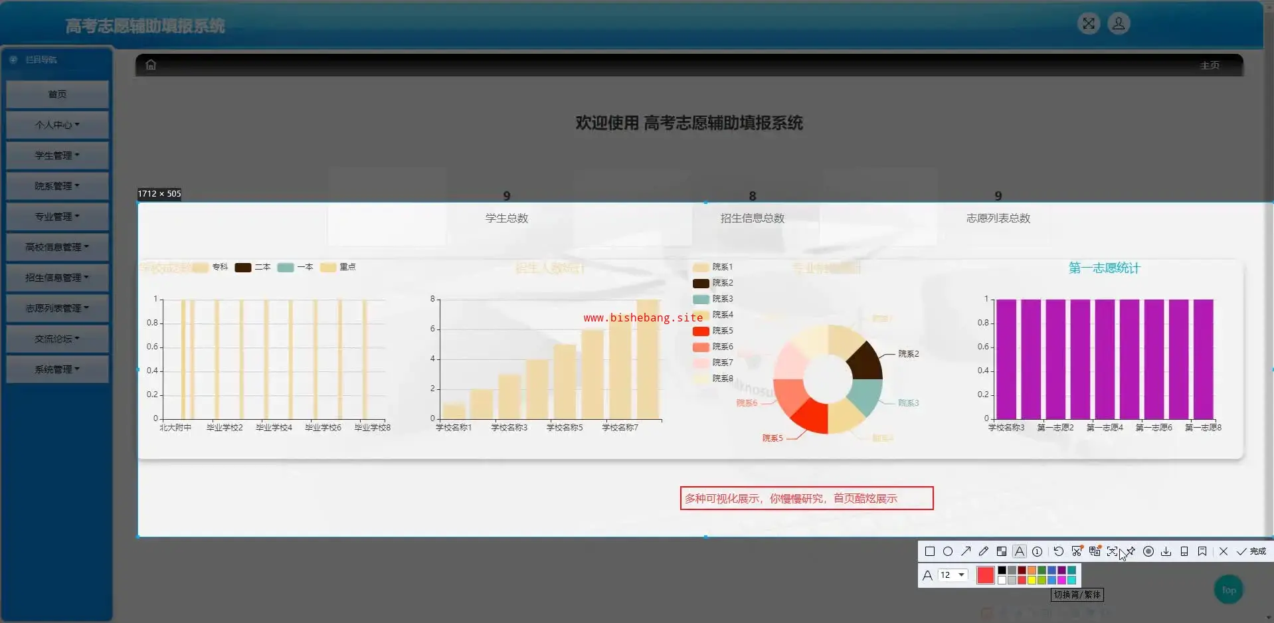Select the pencil freehand tool
Viewport: 1274px width, 623px height.
pyautogui.click(x=984, y=551)
